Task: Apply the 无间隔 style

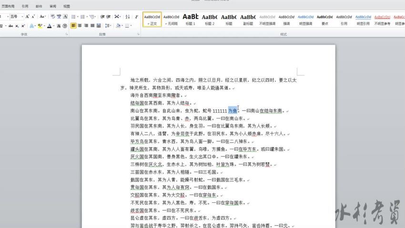Action: tap(171, 20)
